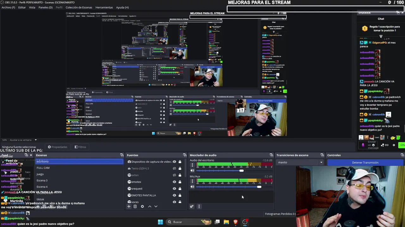Hide the srequest source

point(174,189)
